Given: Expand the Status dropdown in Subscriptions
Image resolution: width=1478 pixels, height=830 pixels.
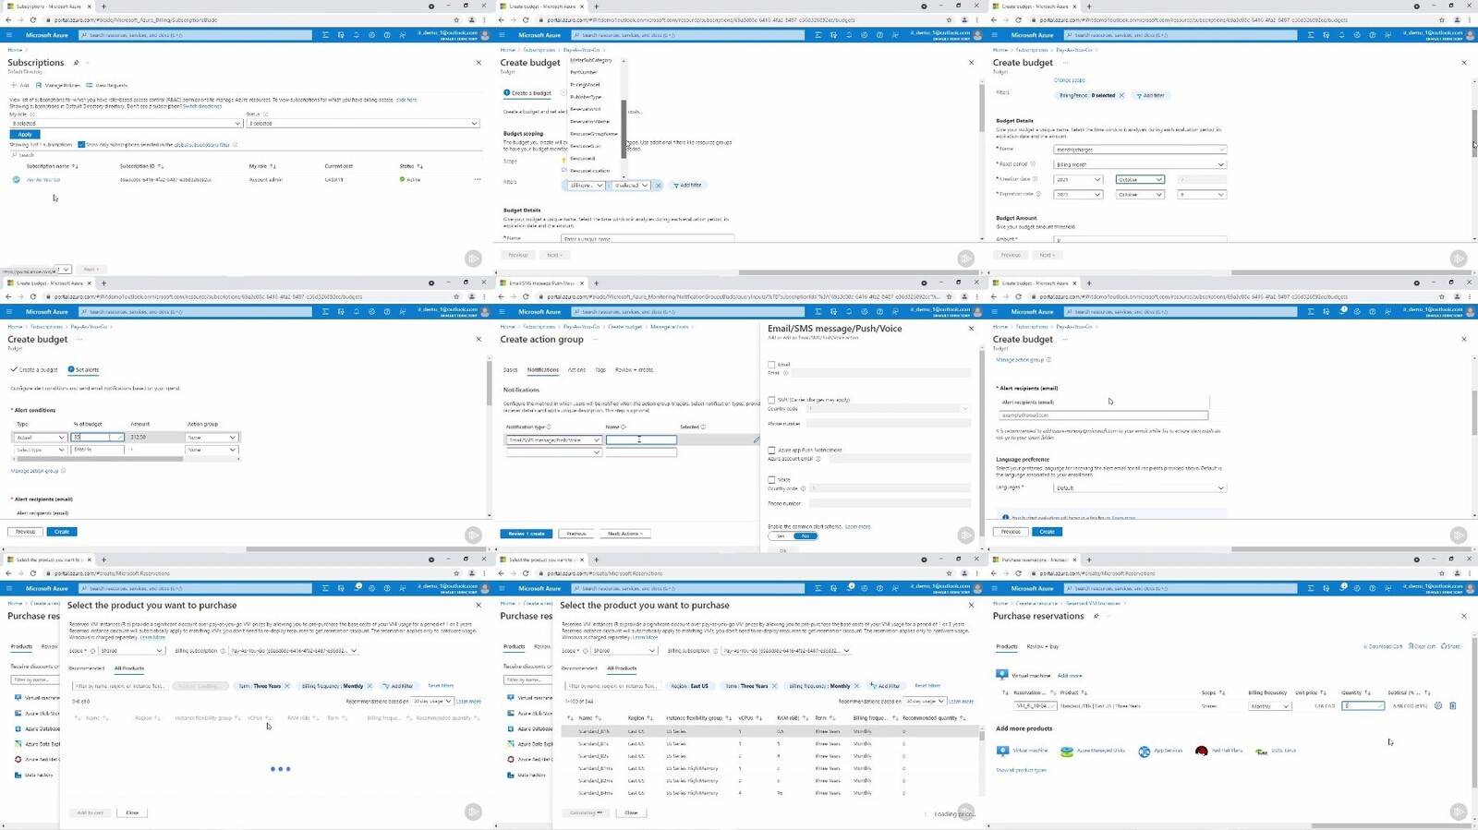Looking at the screenshot, I should pos(363,123).
